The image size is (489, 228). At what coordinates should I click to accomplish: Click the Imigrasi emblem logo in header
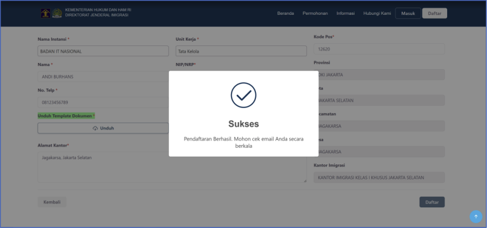click(x=57, y=13)
